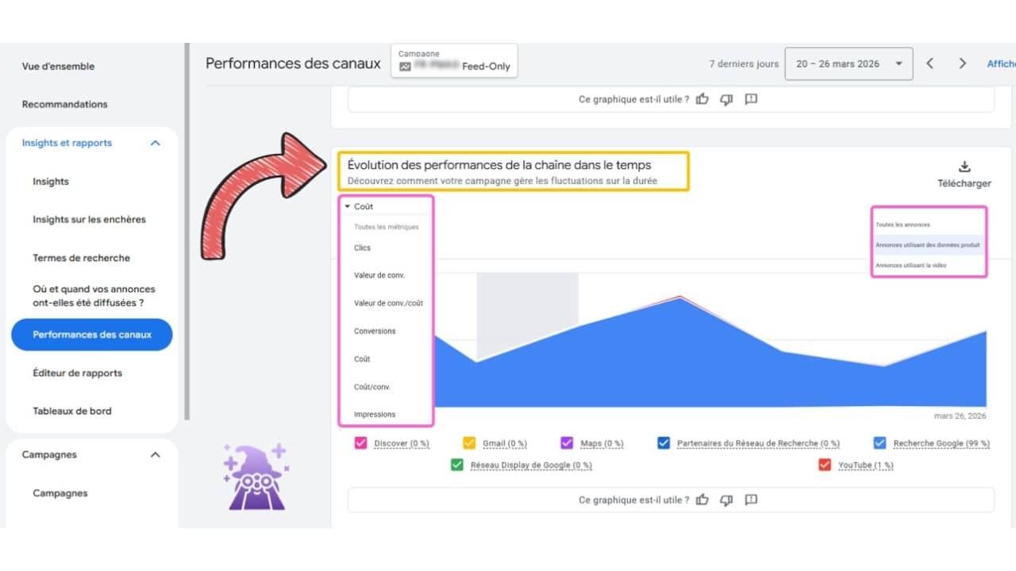Open Termes de recherche in sidebar
This screenshot has height=571, width=1016.
(x=81, y=258)
